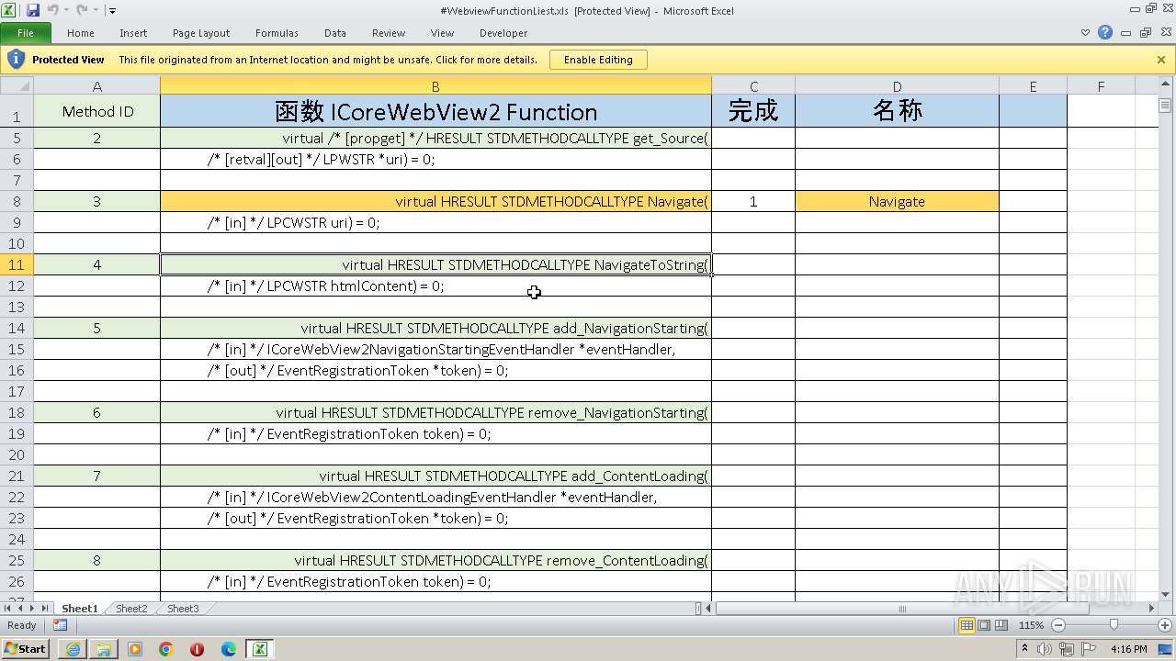Click the Excel application icon in title bar
Screen dimensions: 1176x661
pyautogui.click(x=10, y=10)
